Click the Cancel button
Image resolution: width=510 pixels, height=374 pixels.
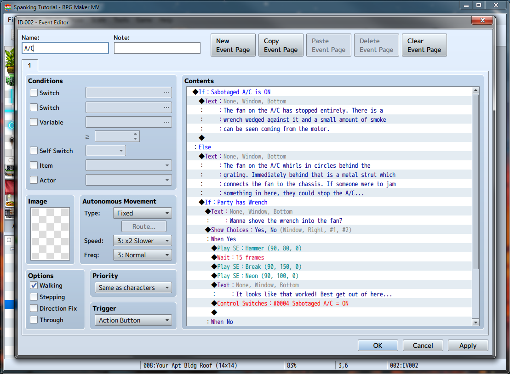(423, 346)
